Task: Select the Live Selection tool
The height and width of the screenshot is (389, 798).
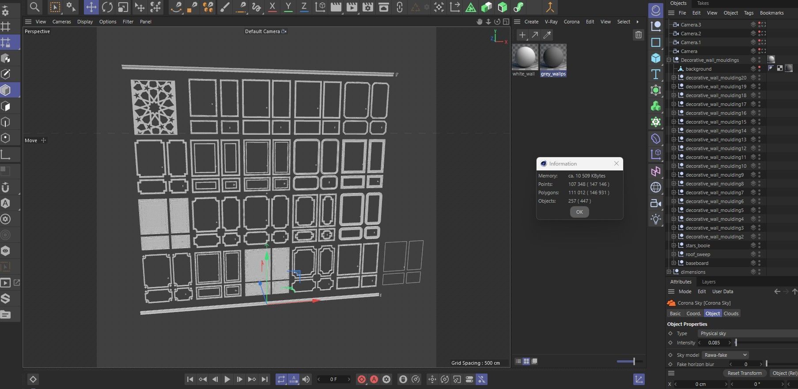Action: (55, 7)
